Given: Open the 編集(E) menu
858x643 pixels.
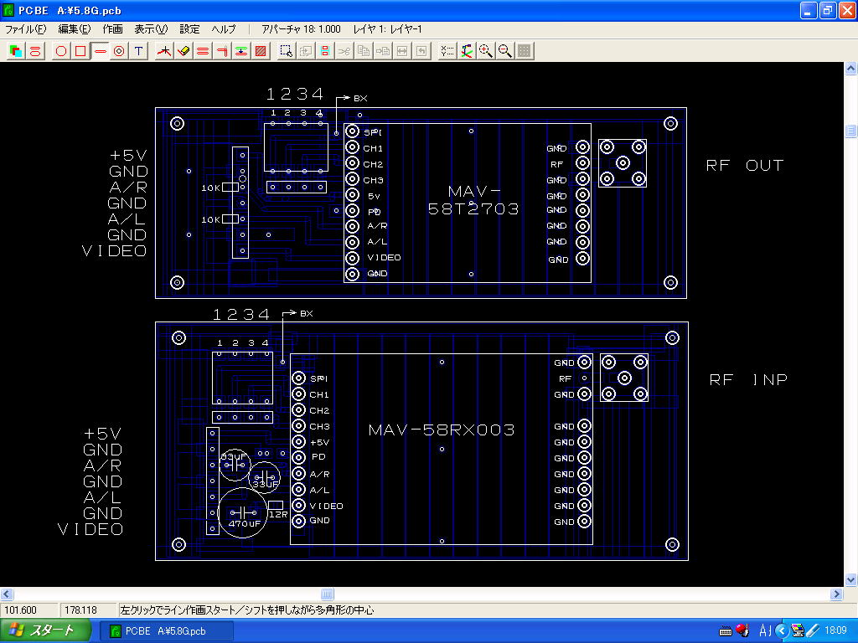Looking at the screenshot, I should pos(75,29).
